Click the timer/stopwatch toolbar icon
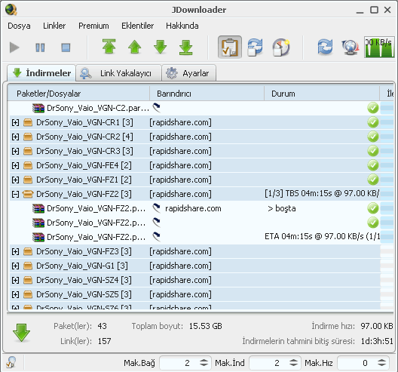 tap(281, 48)
